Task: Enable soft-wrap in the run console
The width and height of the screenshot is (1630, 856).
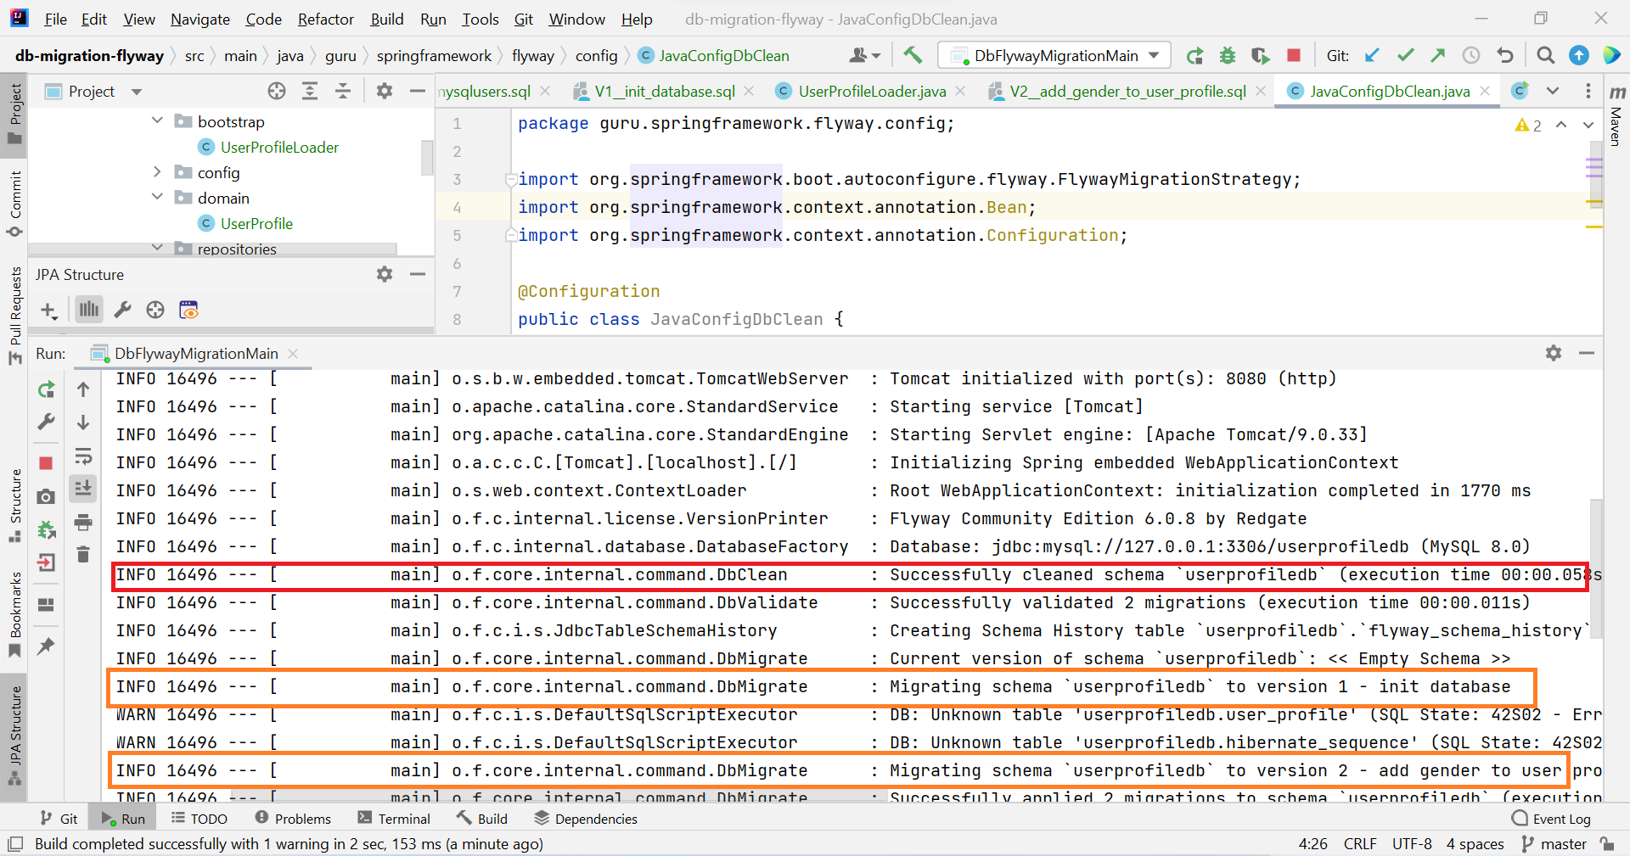Action: pyautogui.click(x=82, y=456)
